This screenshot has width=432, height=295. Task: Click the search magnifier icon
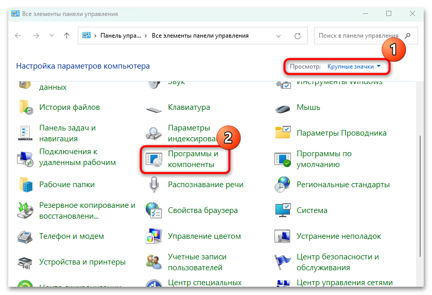[407, 36]
